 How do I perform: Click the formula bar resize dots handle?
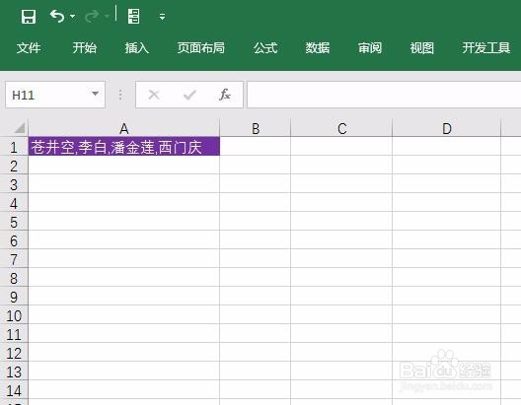pos(120,95)
